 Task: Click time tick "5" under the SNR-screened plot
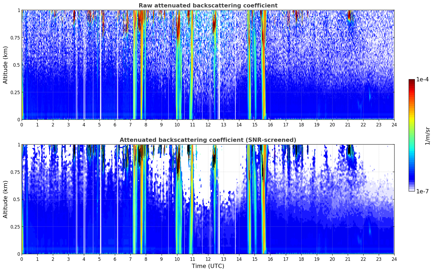[99, 259]
